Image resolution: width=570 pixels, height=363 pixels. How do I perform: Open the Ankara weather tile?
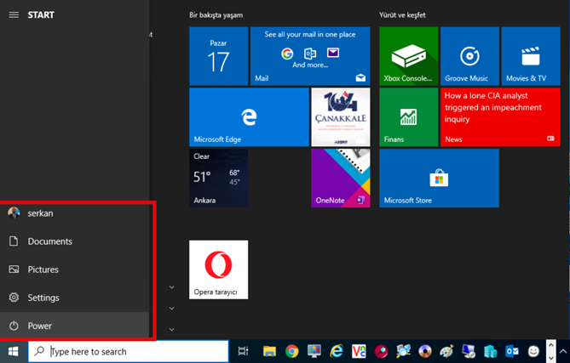click(218, 178)
